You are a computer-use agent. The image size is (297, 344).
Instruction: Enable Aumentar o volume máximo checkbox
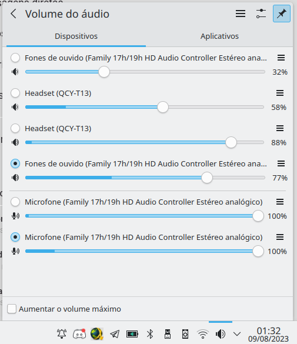click(x=12, y=309)
